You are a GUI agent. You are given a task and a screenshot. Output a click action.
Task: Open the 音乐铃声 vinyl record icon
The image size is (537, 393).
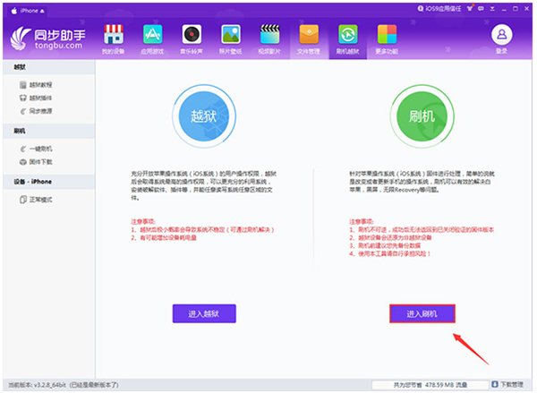point(192,35)
